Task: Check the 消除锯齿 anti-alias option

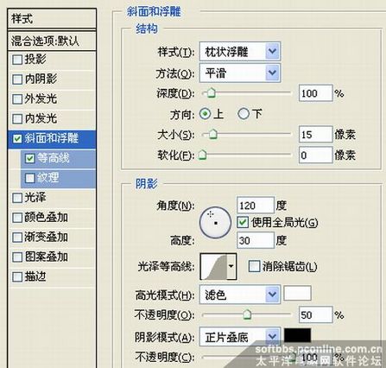Action: pos(254,266)
